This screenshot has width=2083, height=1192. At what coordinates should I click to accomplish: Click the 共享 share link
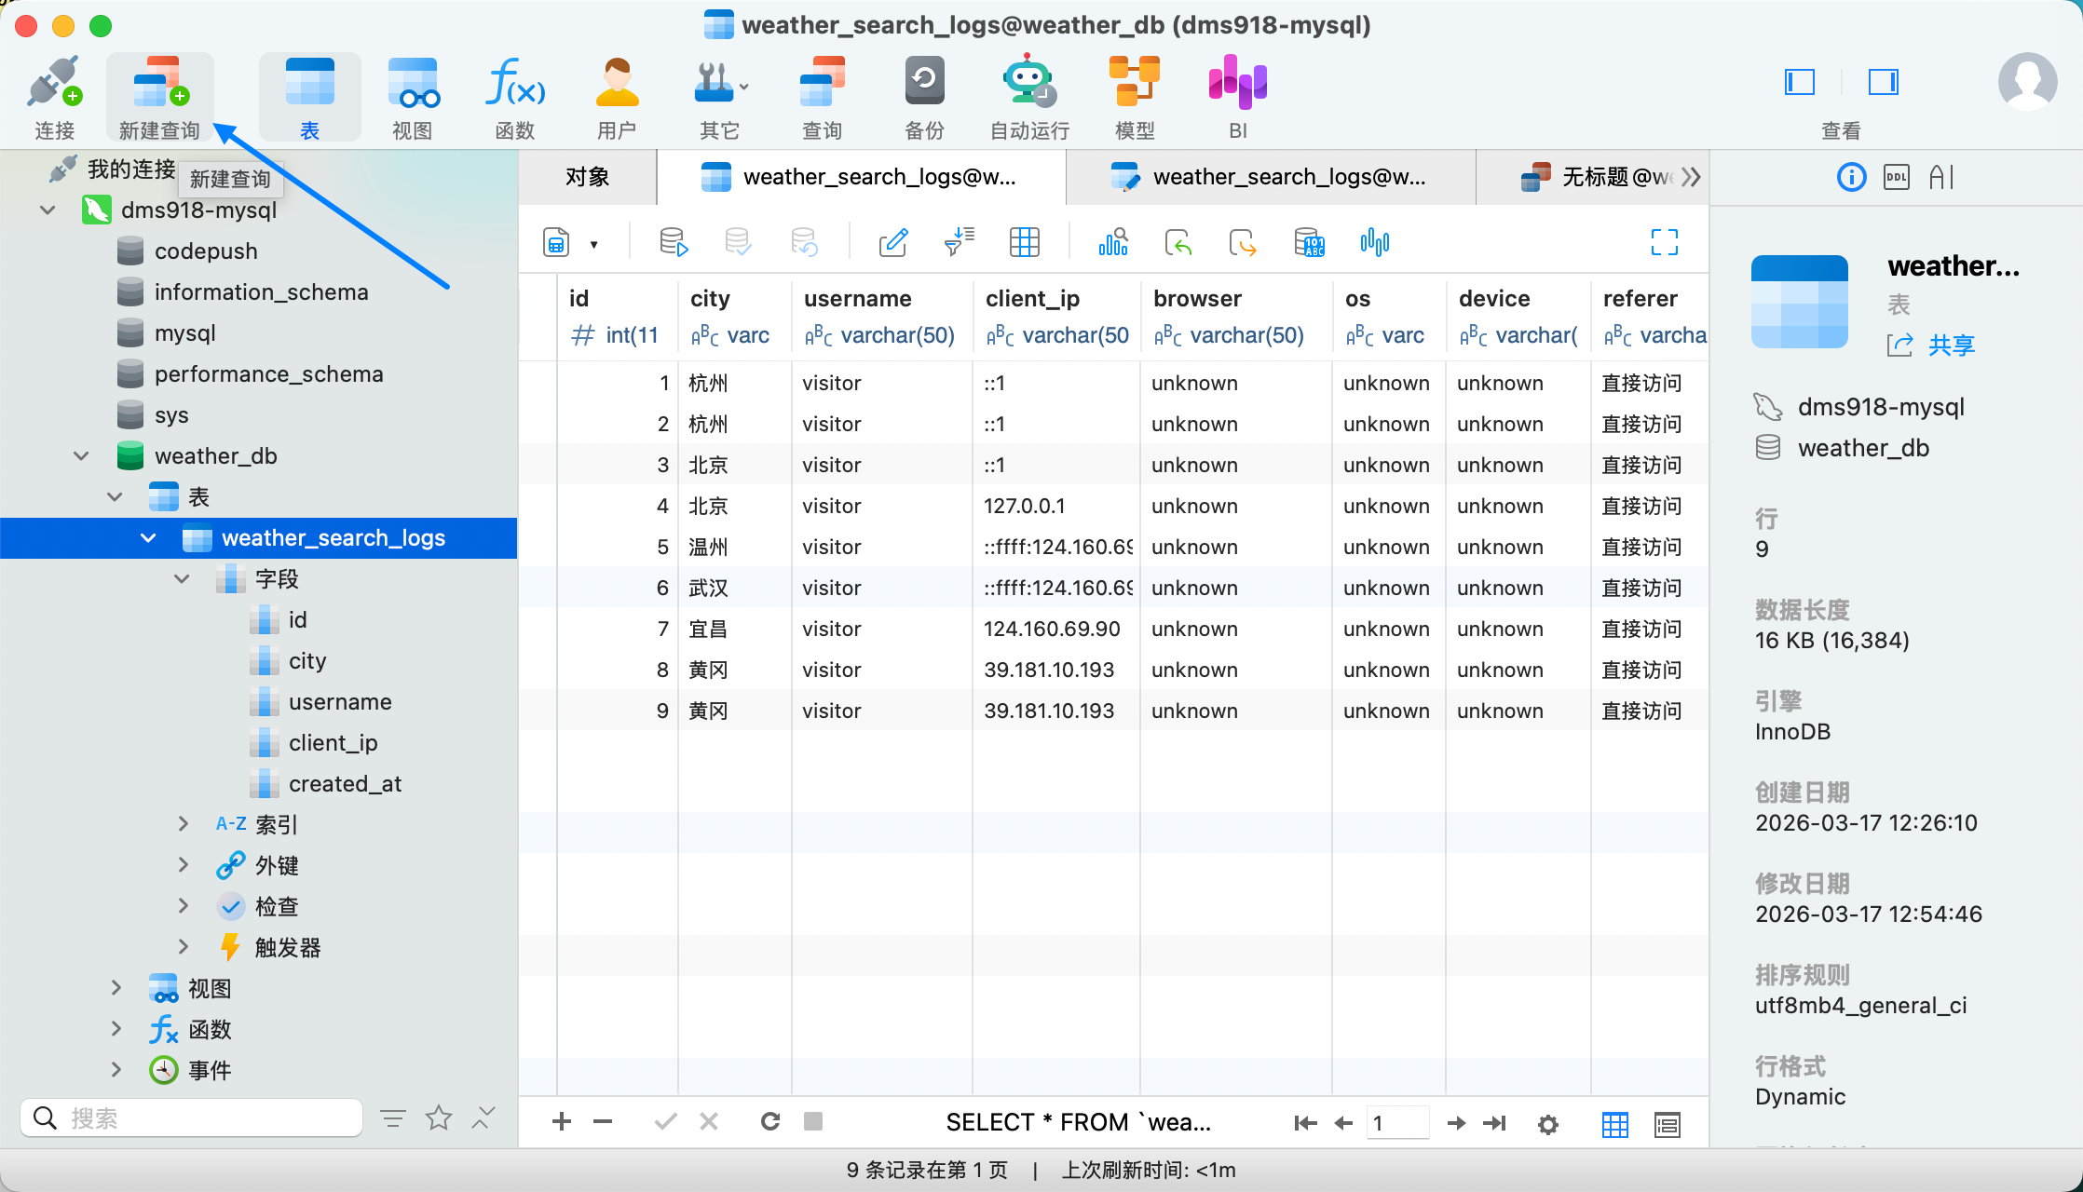click(1951, 345)
